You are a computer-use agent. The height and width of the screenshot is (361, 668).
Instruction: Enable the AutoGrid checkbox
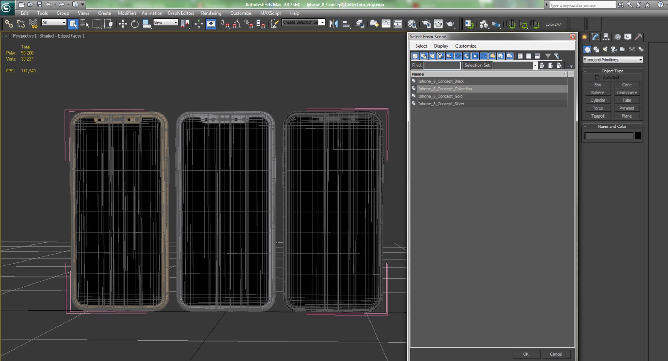click(x=597, y=78)
